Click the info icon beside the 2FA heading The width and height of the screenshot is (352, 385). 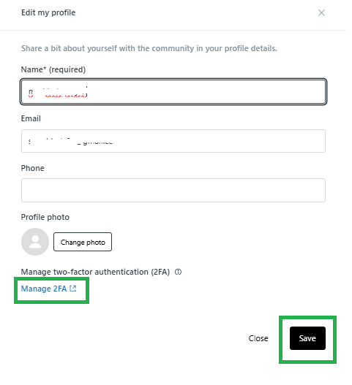coord(178,272)
